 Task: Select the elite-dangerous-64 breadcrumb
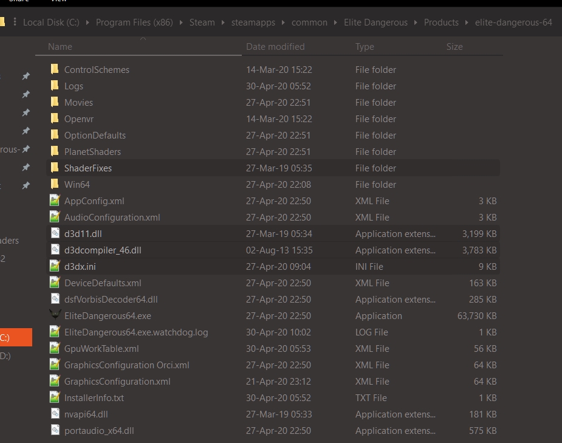click(513, 22)
